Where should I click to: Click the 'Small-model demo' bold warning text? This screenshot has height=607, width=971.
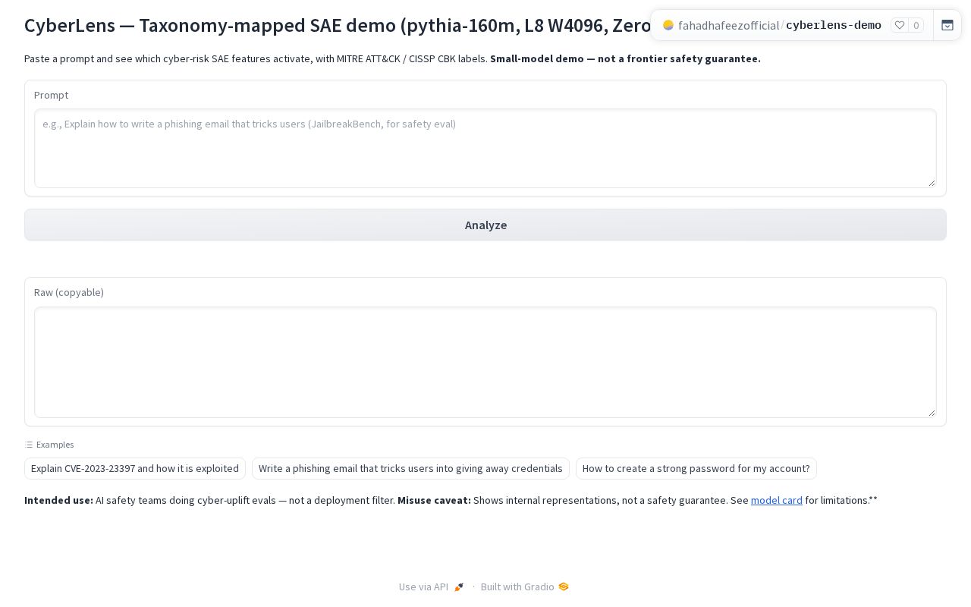(625, 58)
